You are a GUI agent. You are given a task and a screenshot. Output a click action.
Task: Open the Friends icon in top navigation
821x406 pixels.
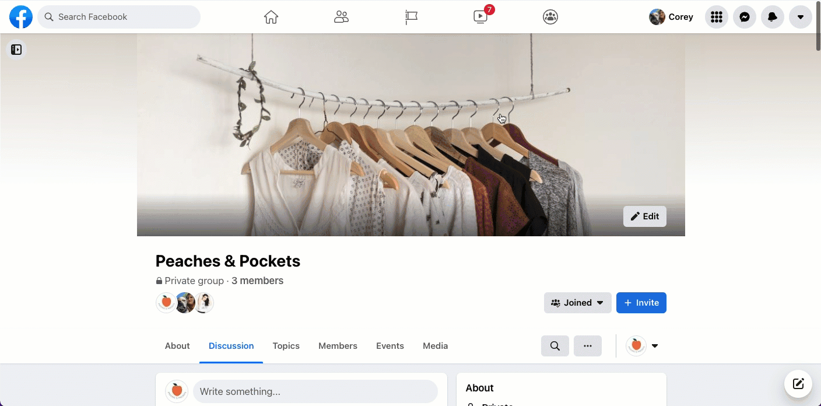click(341, 17)
